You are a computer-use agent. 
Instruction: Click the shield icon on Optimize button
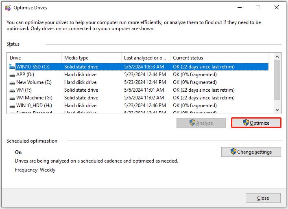[x=246, y=123]
